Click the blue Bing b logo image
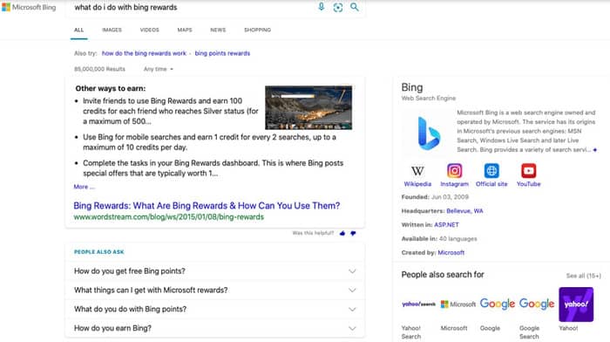 click(x=429, y=133)
